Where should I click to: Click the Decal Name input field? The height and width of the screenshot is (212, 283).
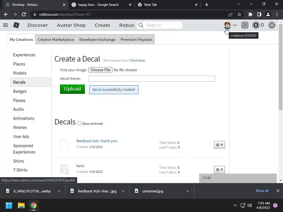152,79
